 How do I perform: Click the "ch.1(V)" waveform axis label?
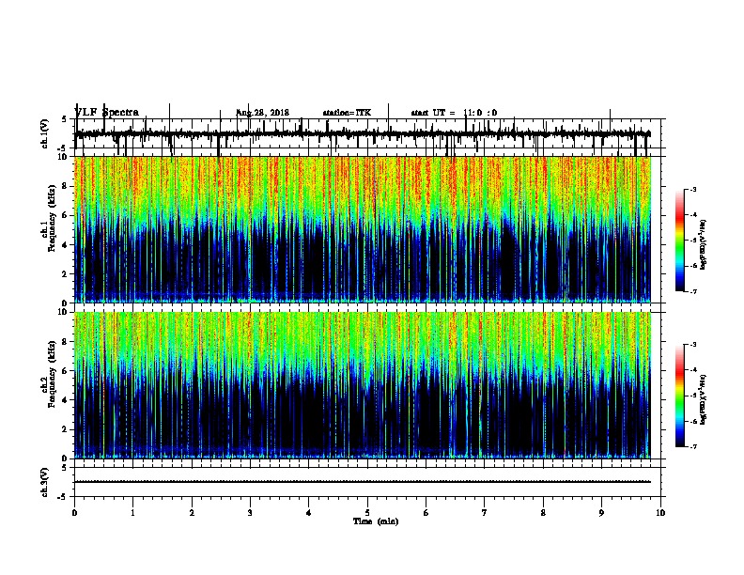point(44,133)
